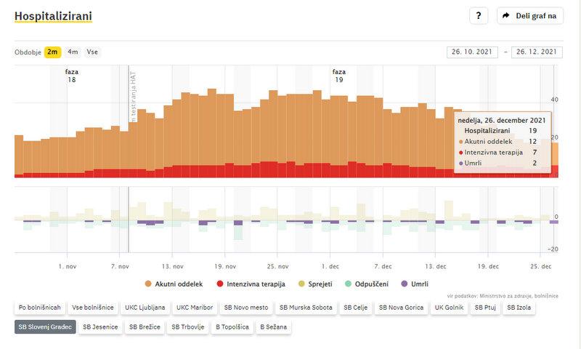
Task: Click the Hospitalizirani title link
Action: (x=53, y=16)
